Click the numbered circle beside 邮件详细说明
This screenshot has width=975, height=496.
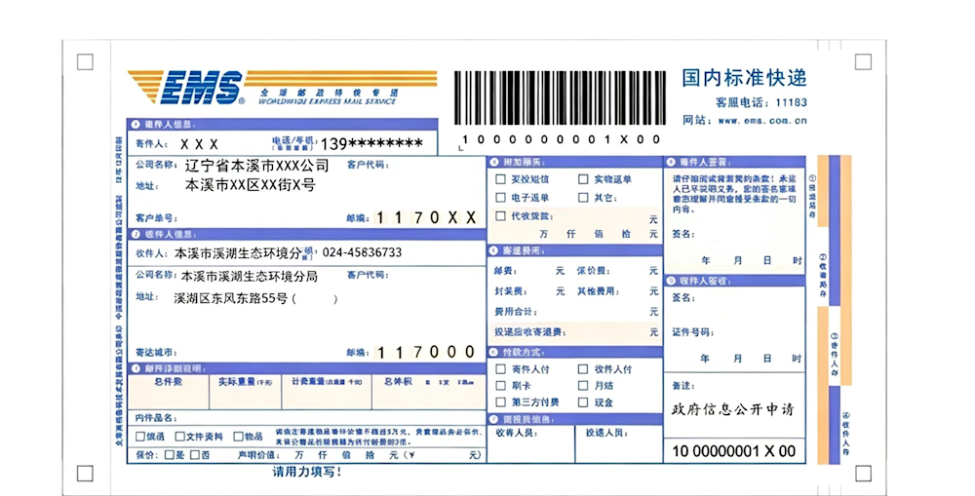click(136, 368)
